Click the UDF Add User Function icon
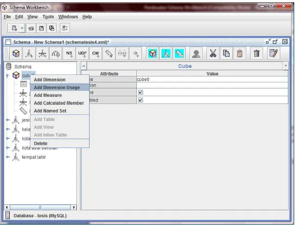The width and height of the screenshot is (297, 228). tap(83, 54)
